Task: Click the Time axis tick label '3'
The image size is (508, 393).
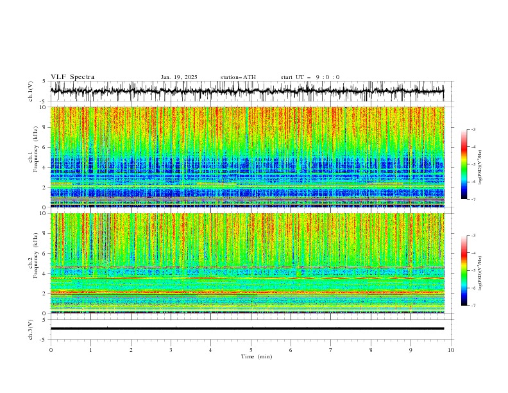Action: pyautogui.click(x=171, y=350)
